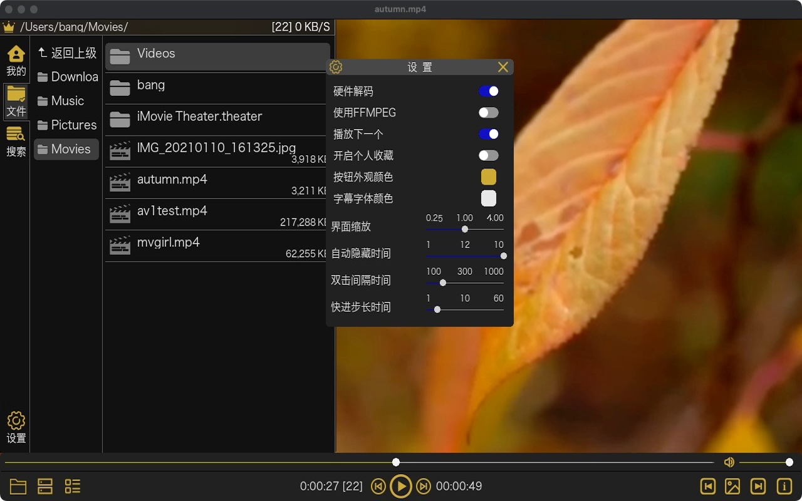Image resolution: width=802 pixels, height=501 pixels.
Task: Select the Movies folder in the sidebar
Action: [66, 149]
